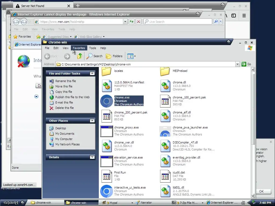This screenshot has height=206, width=275.
Task: Open the Favorites menu in chrome-win window
Action: pos(79,48)
